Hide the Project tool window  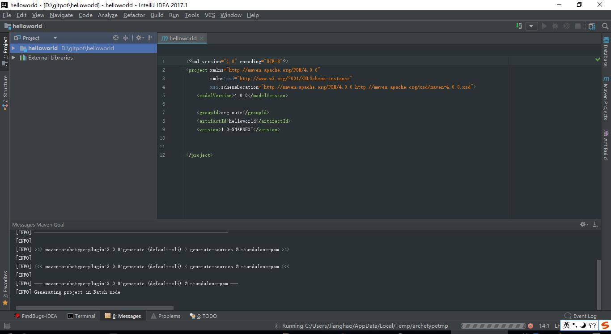[x=151, y=38]
